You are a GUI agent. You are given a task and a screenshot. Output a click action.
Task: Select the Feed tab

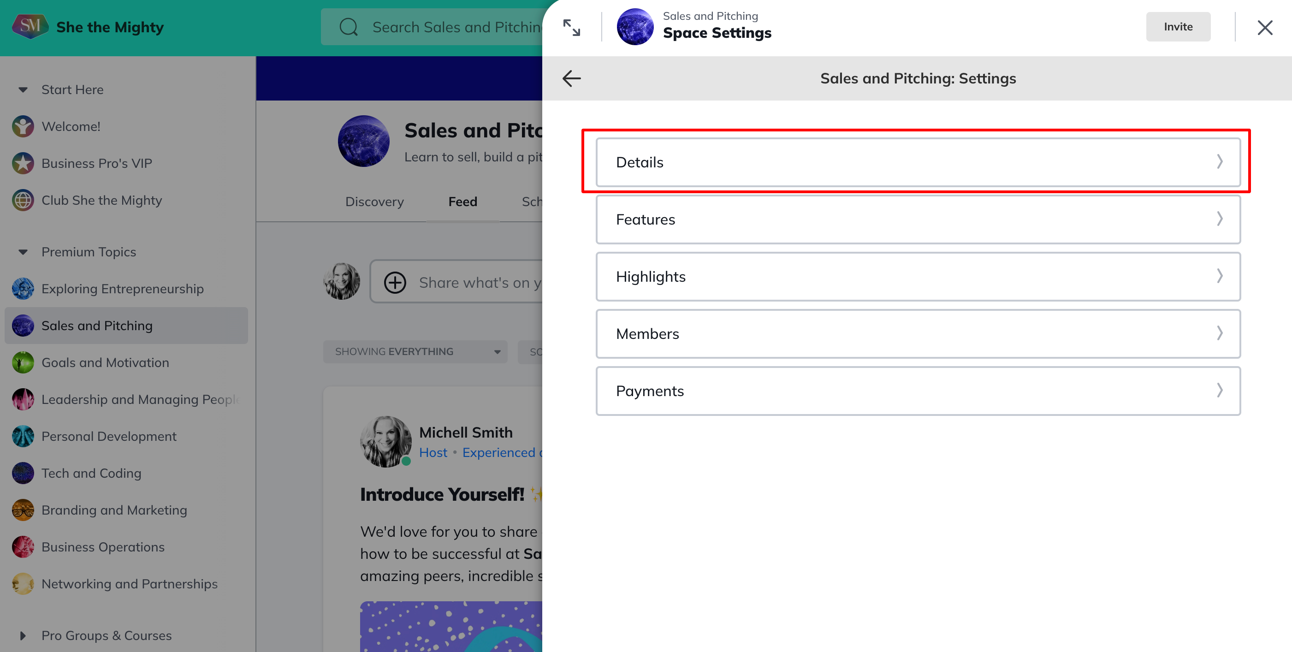coord(462,202)
